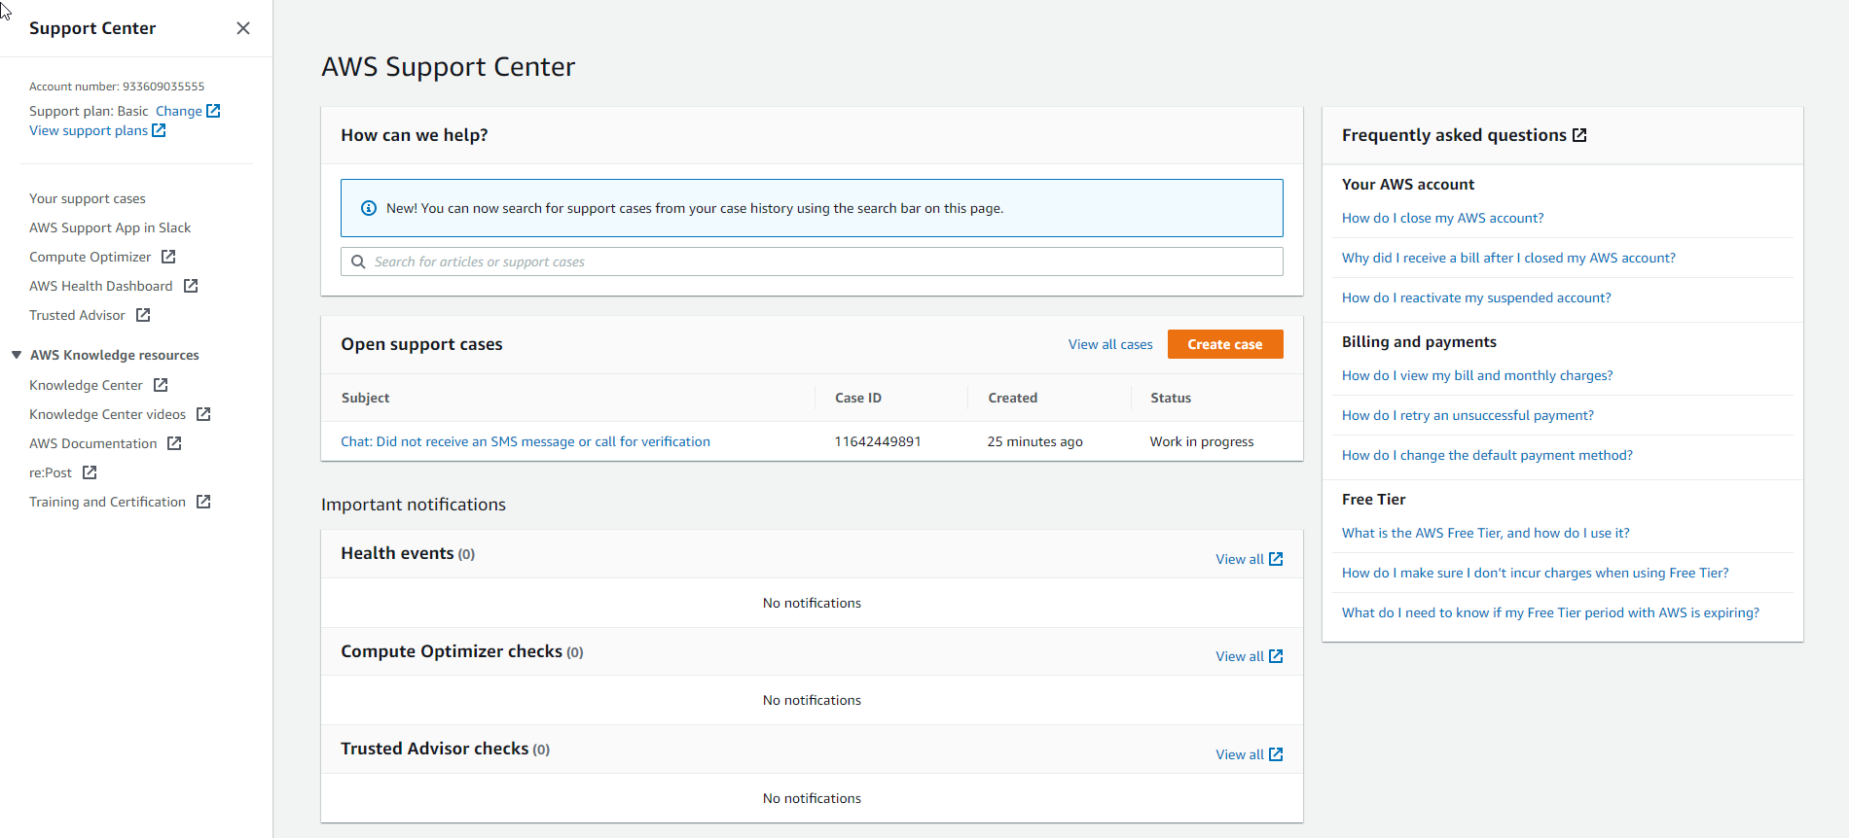Image resolution: width=1849 pixels, height=838 pixels.
Task: Click the Status column header
Action: (x=1171, y=398)
